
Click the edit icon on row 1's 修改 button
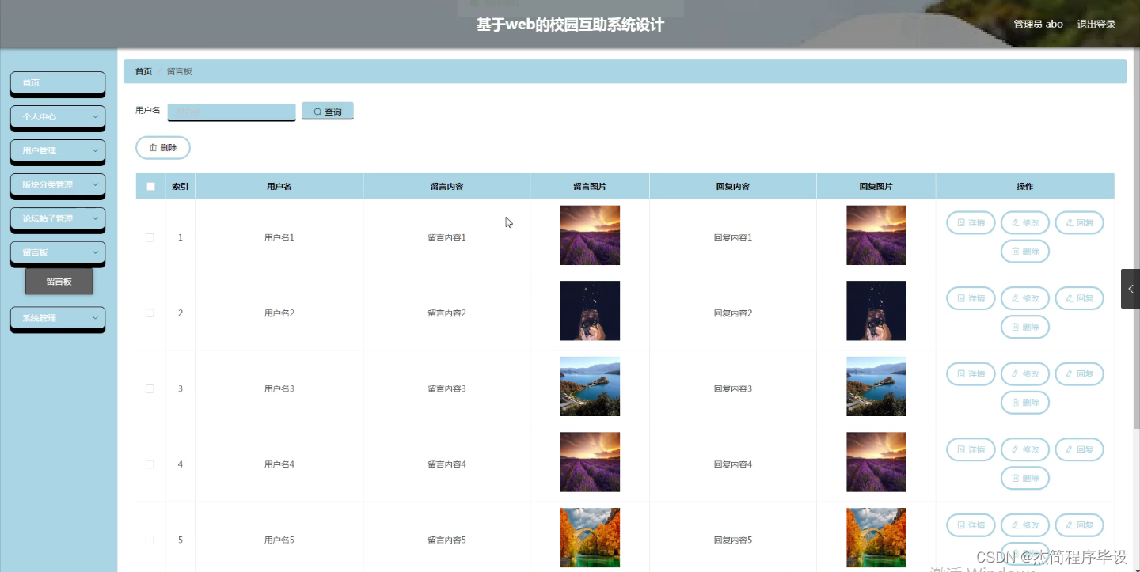1014,222
